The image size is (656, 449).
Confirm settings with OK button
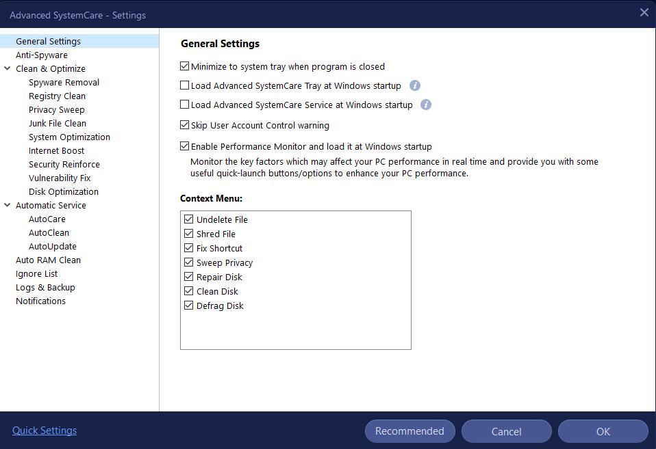[x=603, y=431]
